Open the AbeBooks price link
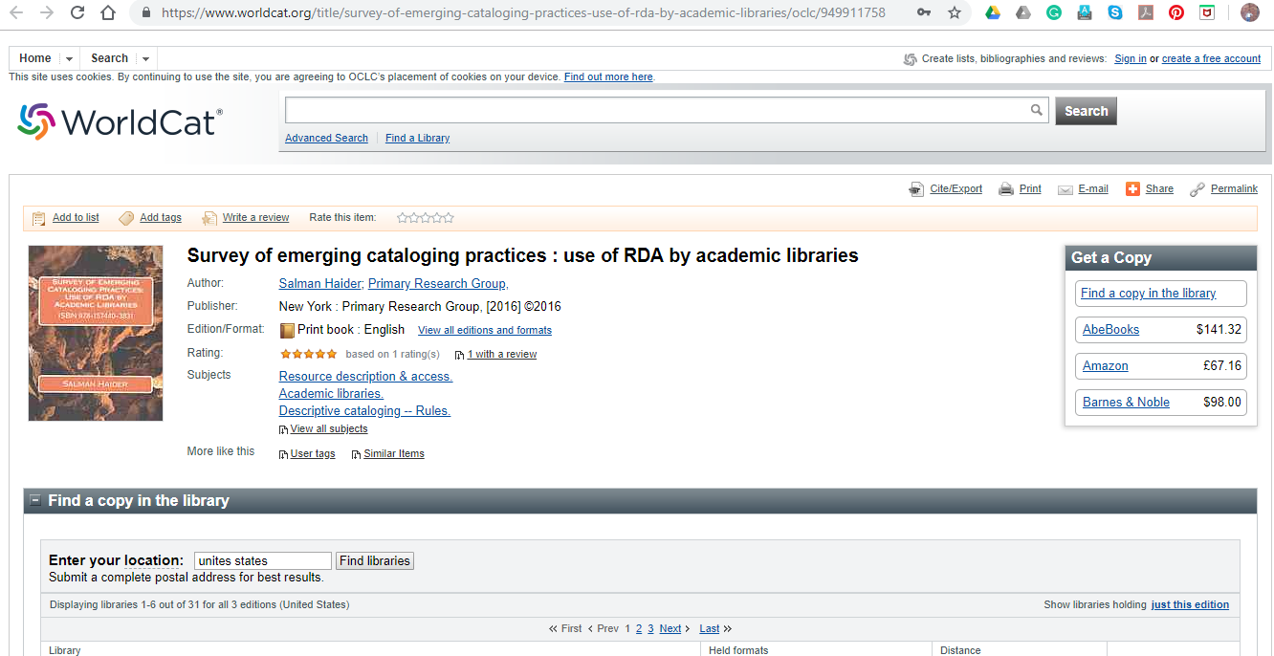Image resolution: width=1274 pixels, height=656 pixels. [x=1112, y=329]
